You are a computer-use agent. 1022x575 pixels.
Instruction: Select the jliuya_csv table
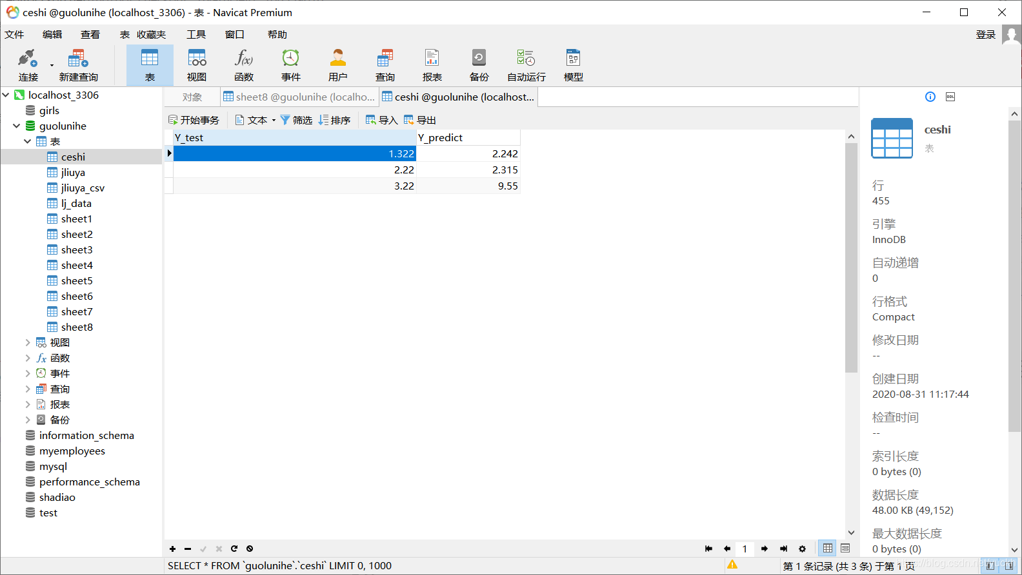83,188
